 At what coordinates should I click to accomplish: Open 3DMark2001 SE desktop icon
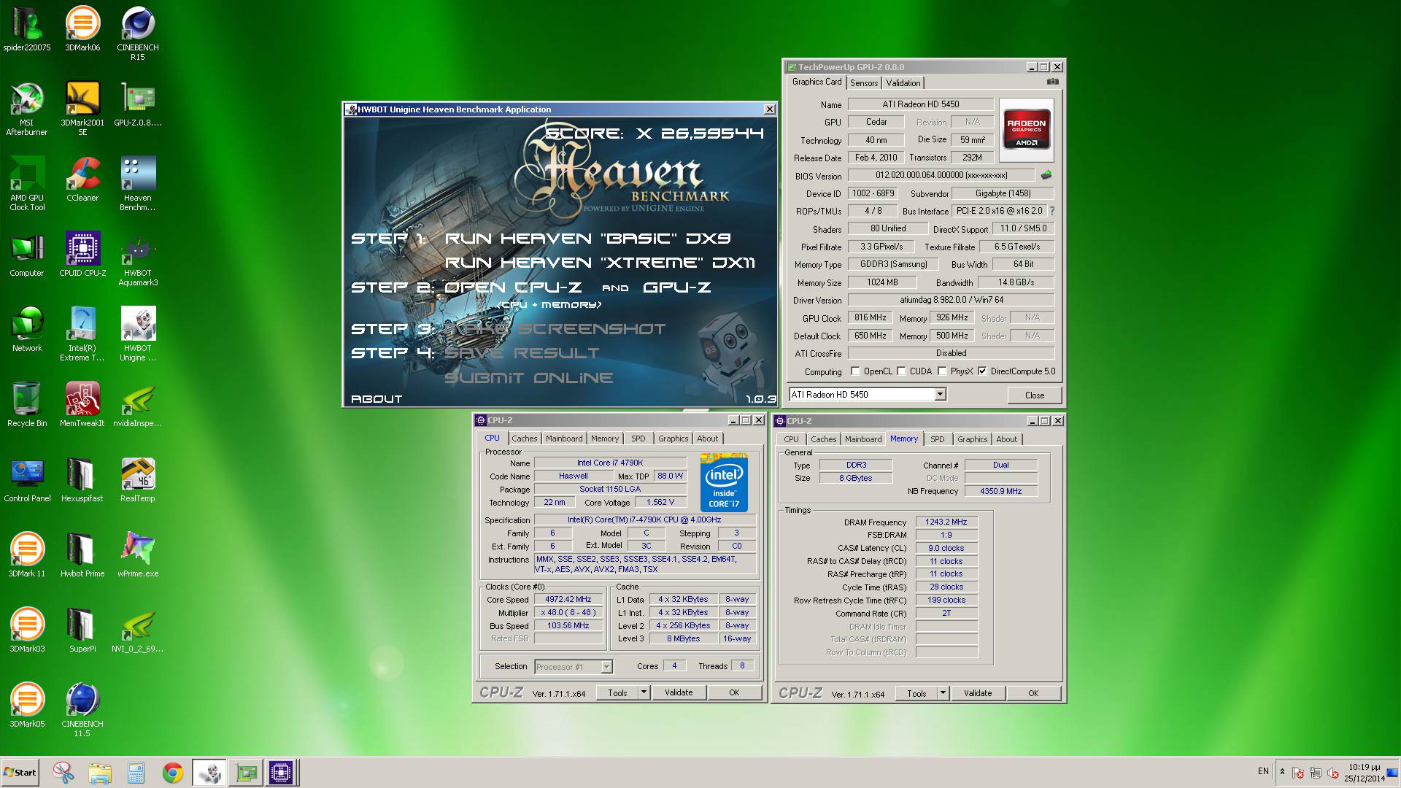[82, 109]
